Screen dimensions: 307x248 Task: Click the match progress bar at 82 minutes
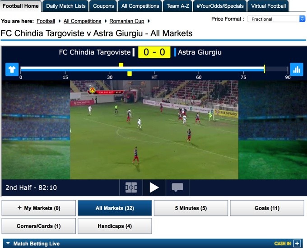264,69
